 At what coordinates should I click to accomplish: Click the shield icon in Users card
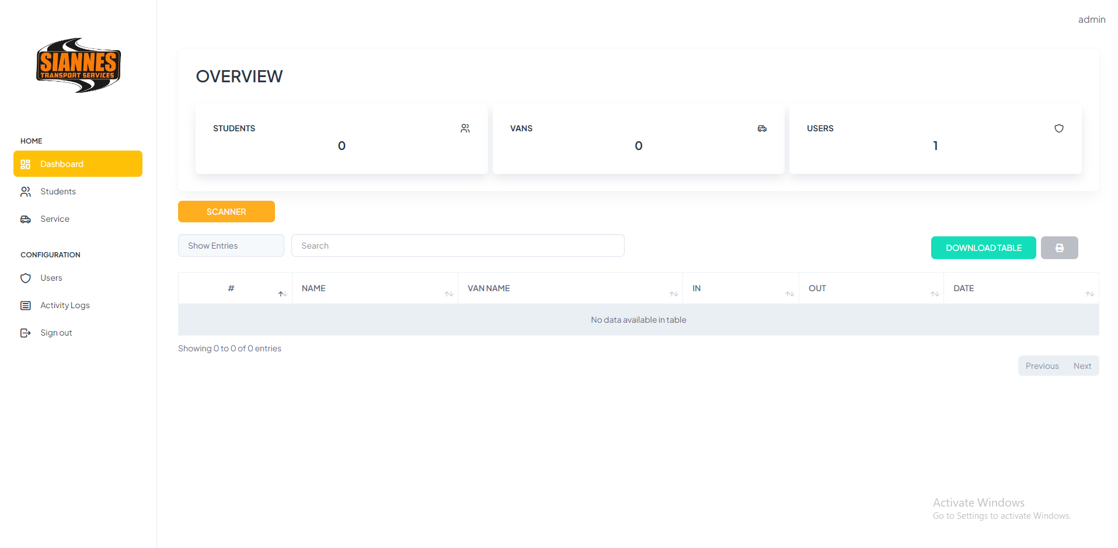pos(1058,128)
